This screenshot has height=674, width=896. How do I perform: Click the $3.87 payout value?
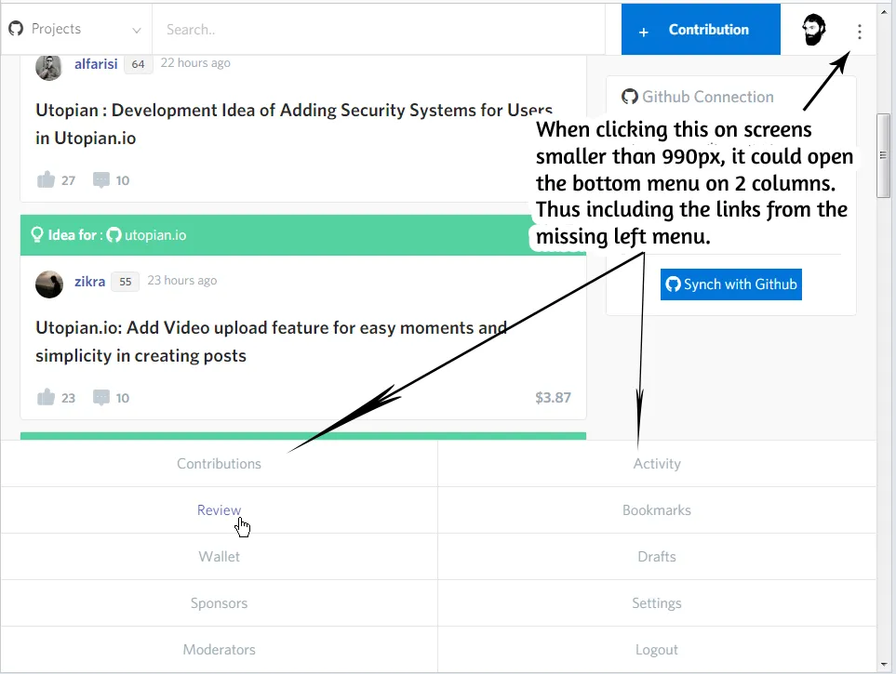pyautogui.click(x=554, y=398)
